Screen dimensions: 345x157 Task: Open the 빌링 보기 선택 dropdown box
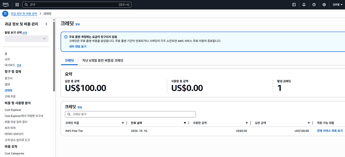[26, 39]
